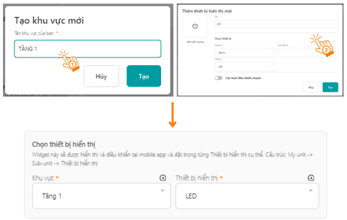The height and width of the screenshot is (220, 347).
Task: Click Tạo button in new area dialog
Action: click(143, 76)
